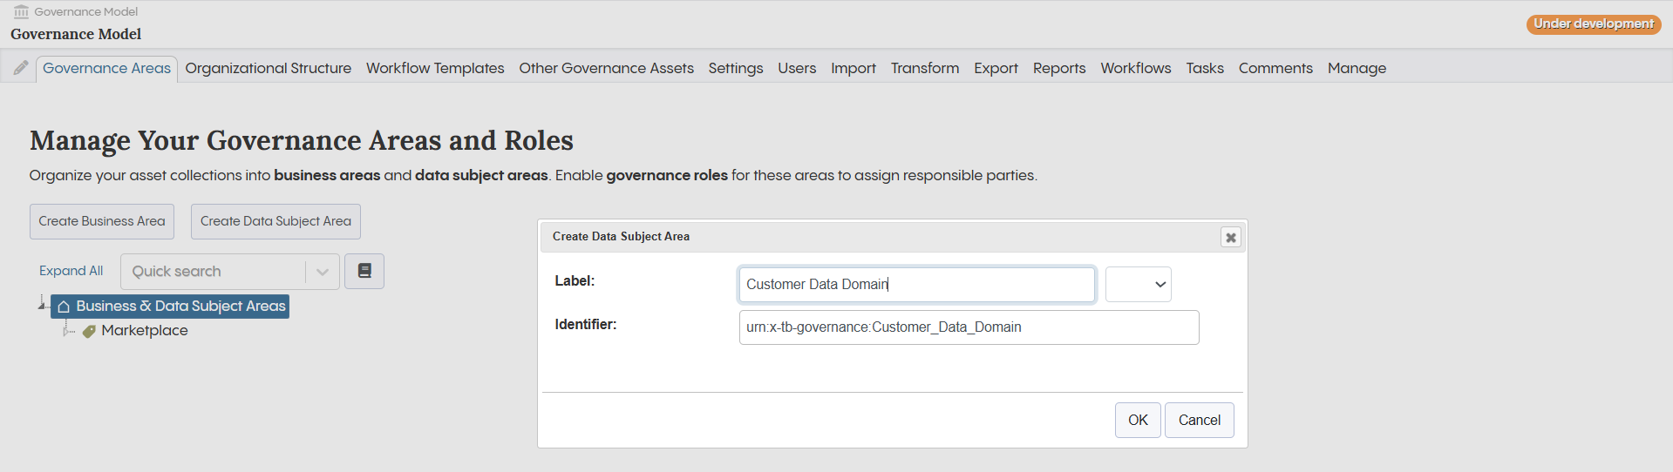Click into the Identifier text field
The height and width of the screenshot is (472, 1673).
click(x=968, y=327)
